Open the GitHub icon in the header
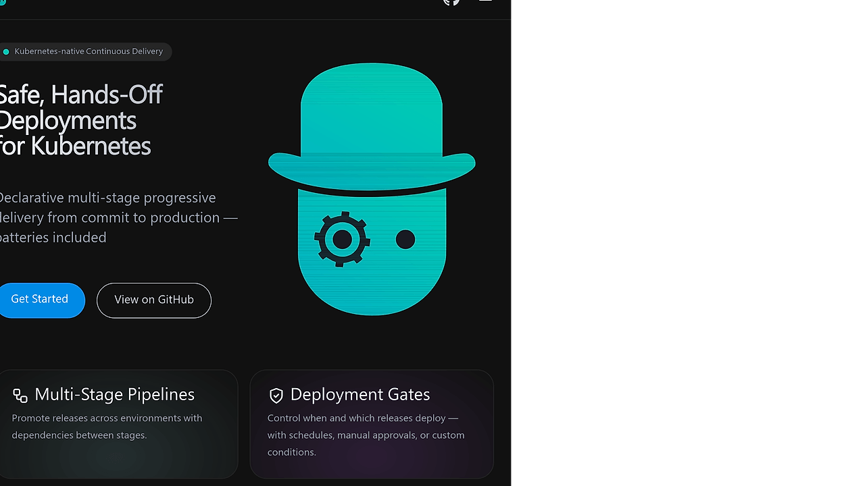Screen dimensions: 865x486 (451, 2)
